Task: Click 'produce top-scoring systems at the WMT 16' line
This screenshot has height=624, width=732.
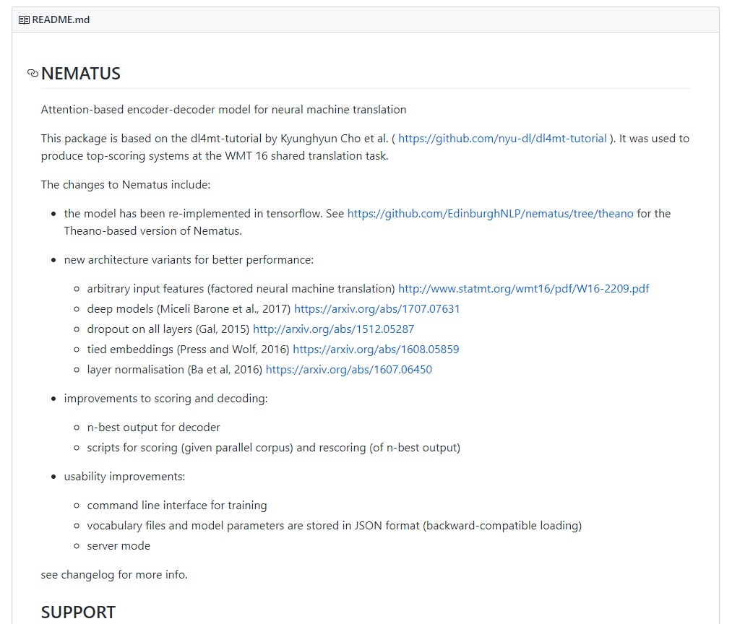Action: tap(215, 156)
